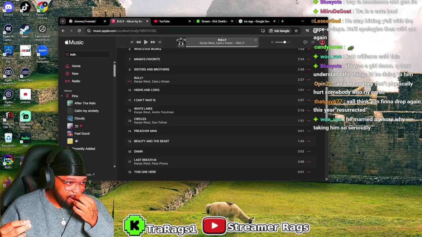Go back in Chrome
This screenshot has width=422, height=237.
pos(63,31)
